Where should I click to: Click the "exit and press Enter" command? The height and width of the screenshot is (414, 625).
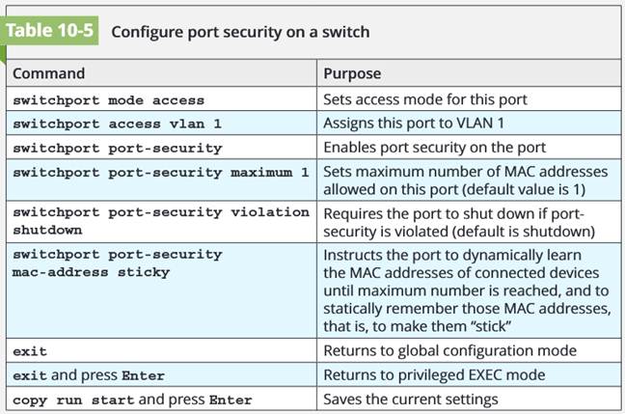[88, 375]
